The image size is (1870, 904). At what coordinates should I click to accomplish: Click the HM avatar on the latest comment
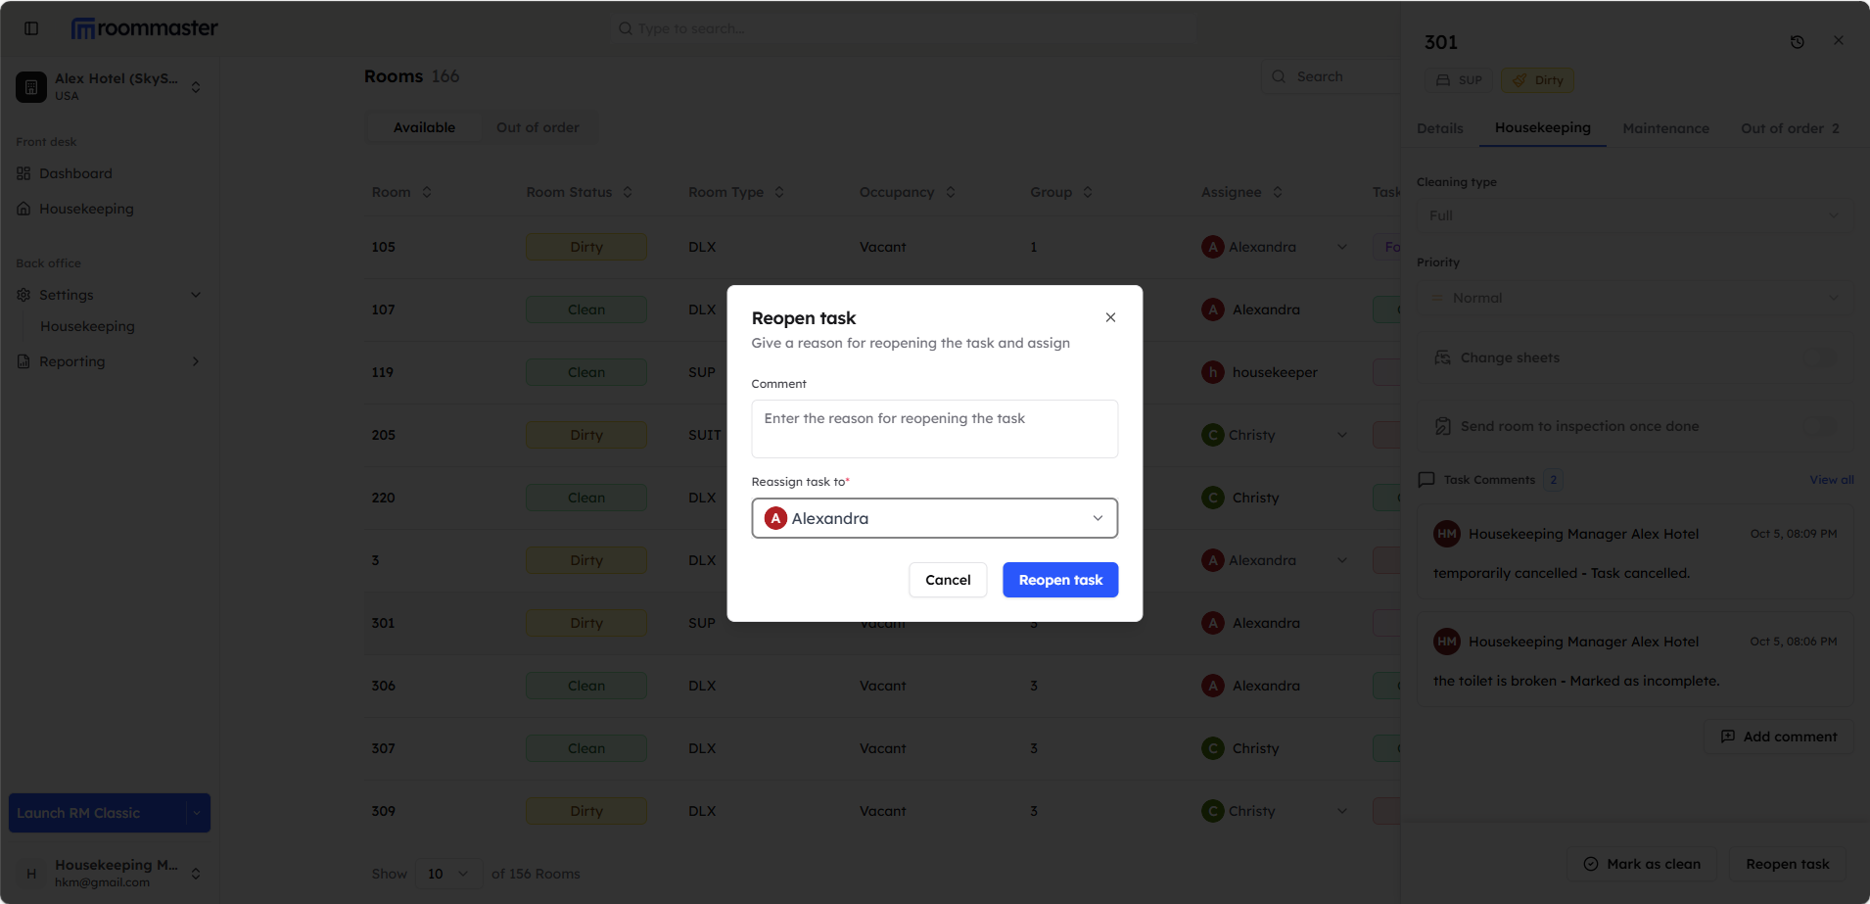[x=1448, y=533]
